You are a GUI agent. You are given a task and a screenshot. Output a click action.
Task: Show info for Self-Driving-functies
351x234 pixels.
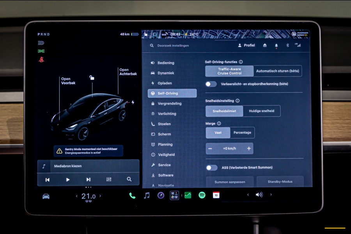(x=241, y=62)
